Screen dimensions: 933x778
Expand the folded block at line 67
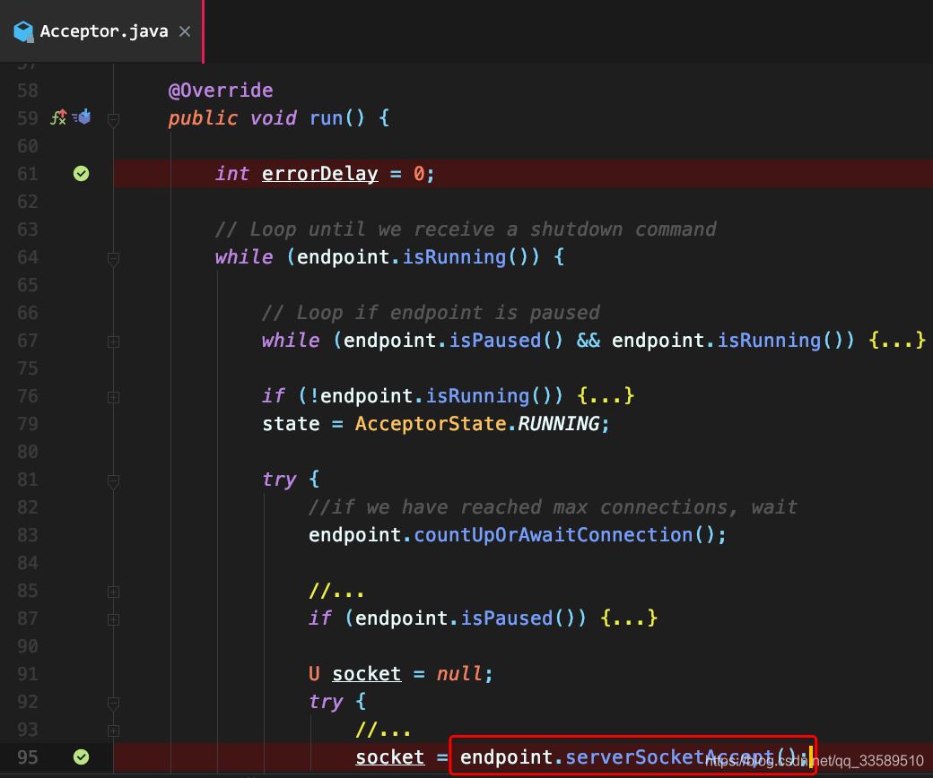(113, 341)
